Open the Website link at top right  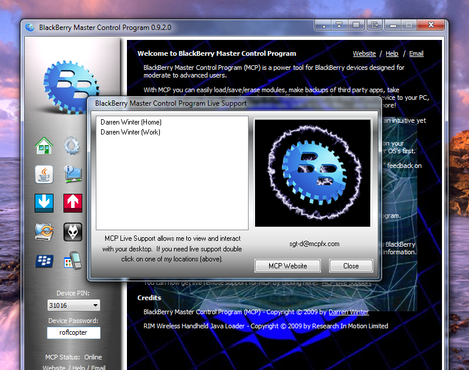364,53
